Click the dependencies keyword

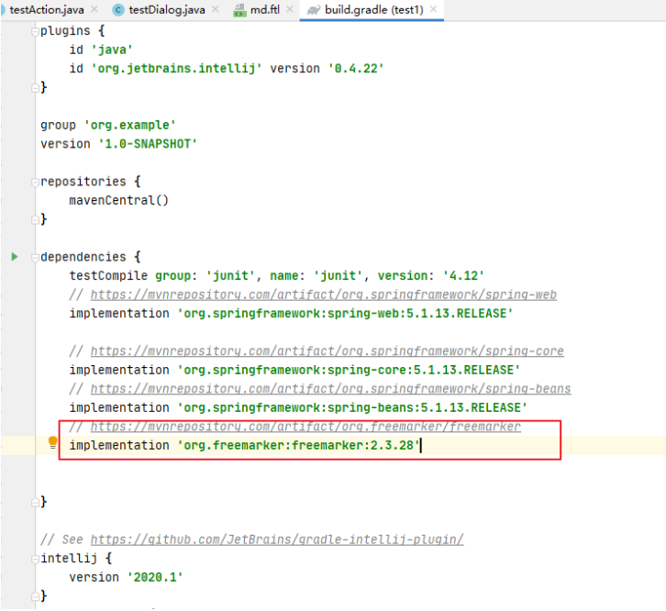click(83, 257)
